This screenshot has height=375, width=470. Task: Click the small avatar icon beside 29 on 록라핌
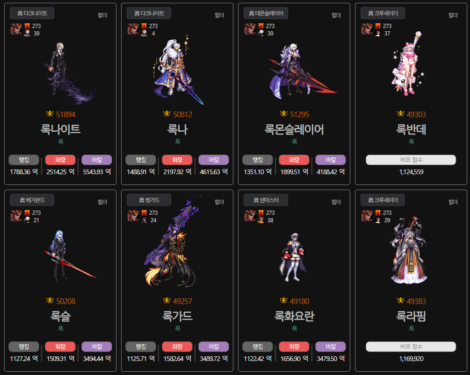click(x=378, y=220)
